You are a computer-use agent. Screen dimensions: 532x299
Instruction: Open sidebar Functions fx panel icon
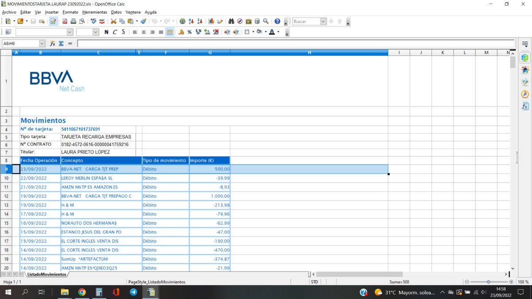tap(525, 106)
